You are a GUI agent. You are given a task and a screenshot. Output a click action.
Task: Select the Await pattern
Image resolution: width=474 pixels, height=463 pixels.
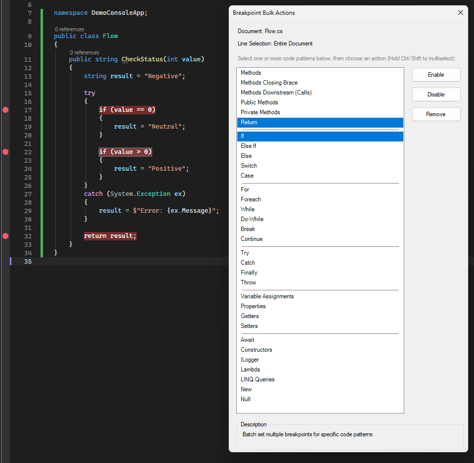click(x=320, y=340)
